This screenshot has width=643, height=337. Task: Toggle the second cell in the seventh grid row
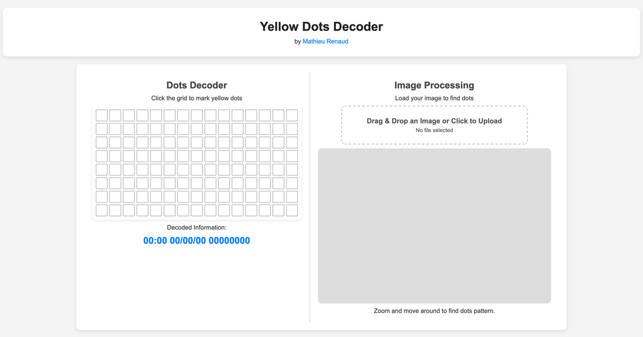click(115, 197)
